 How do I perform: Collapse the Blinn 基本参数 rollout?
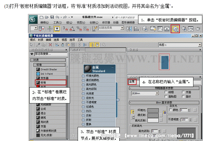(130, 103)
